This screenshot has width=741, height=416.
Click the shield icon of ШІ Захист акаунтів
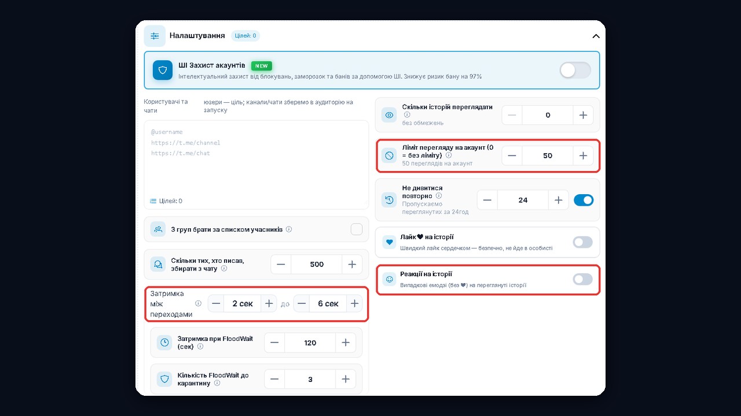[x=163, y=70]
